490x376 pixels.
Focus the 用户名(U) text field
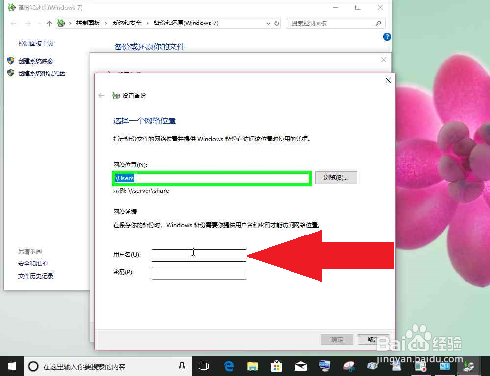pyautogui.click(x=199, y=255)
